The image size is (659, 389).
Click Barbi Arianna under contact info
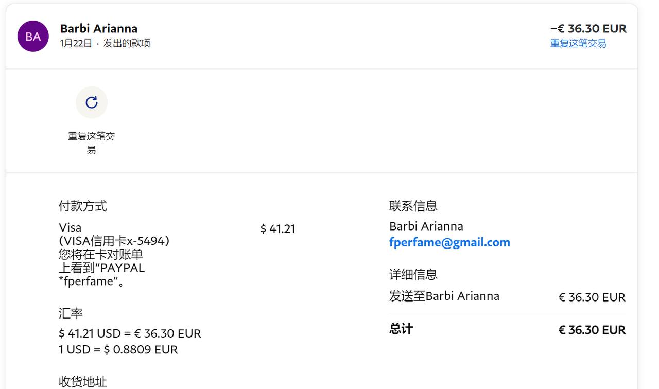426,226
